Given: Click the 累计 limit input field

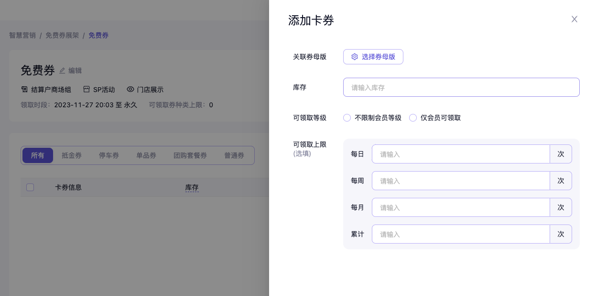Looking at the screenshot, I should 461,234.
